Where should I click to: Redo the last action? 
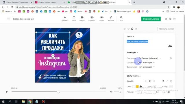128,29
